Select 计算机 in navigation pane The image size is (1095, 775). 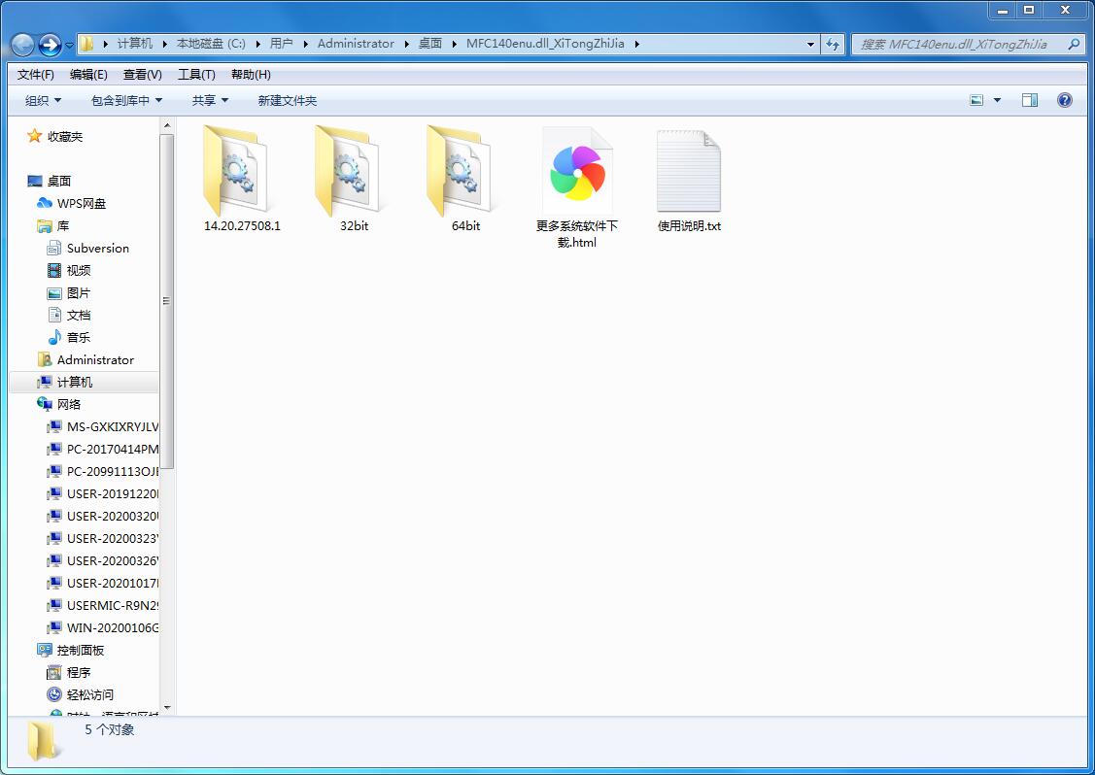tap(74, 382)
